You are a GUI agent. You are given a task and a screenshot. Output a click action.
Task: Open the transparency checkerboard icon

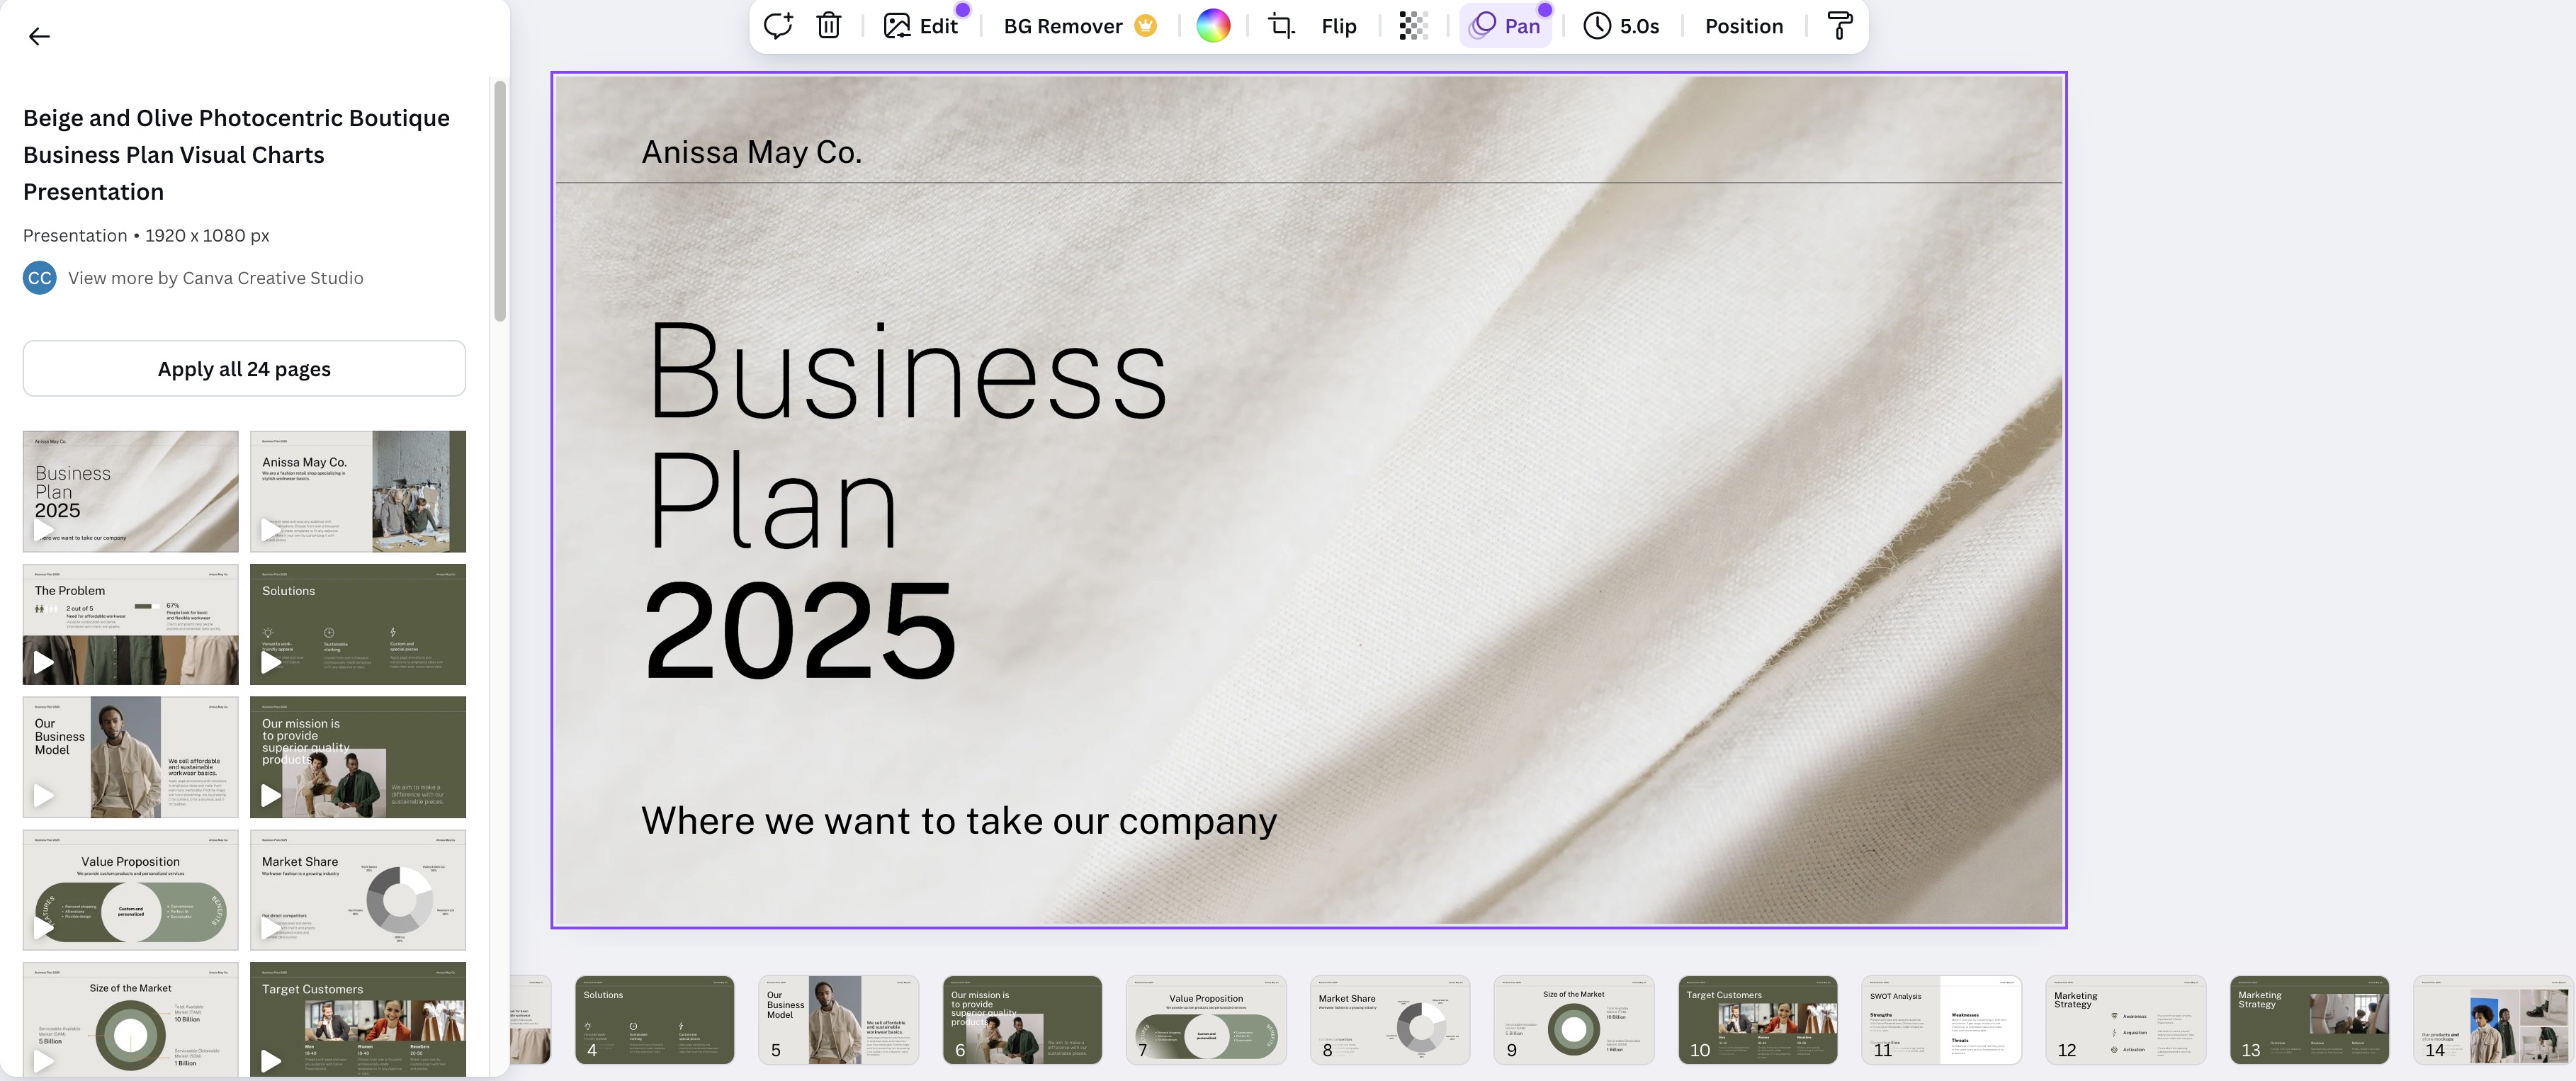click(x=1412, y=26)
